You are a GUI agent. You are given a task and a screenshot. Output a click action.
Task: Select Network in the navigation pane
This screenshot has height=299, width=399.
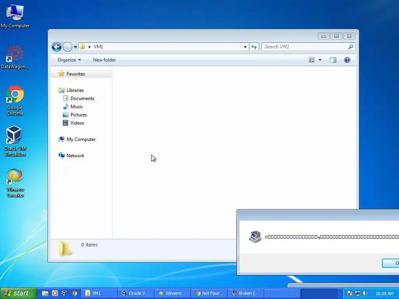coord(75,156)
